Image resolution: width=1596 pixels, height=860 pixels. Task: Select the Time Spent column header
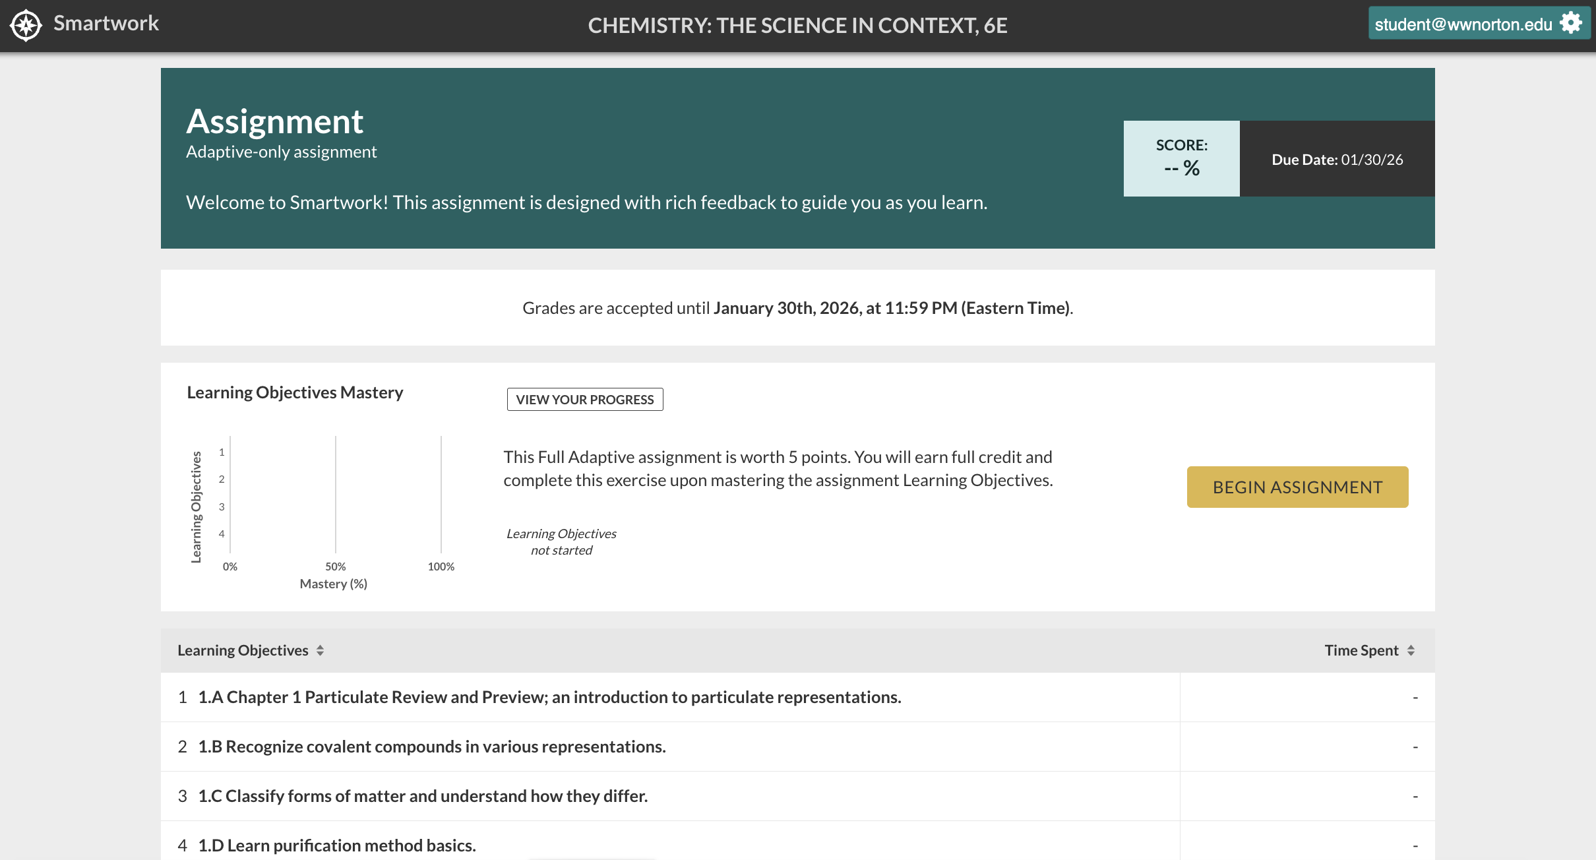coord(1361,650)
